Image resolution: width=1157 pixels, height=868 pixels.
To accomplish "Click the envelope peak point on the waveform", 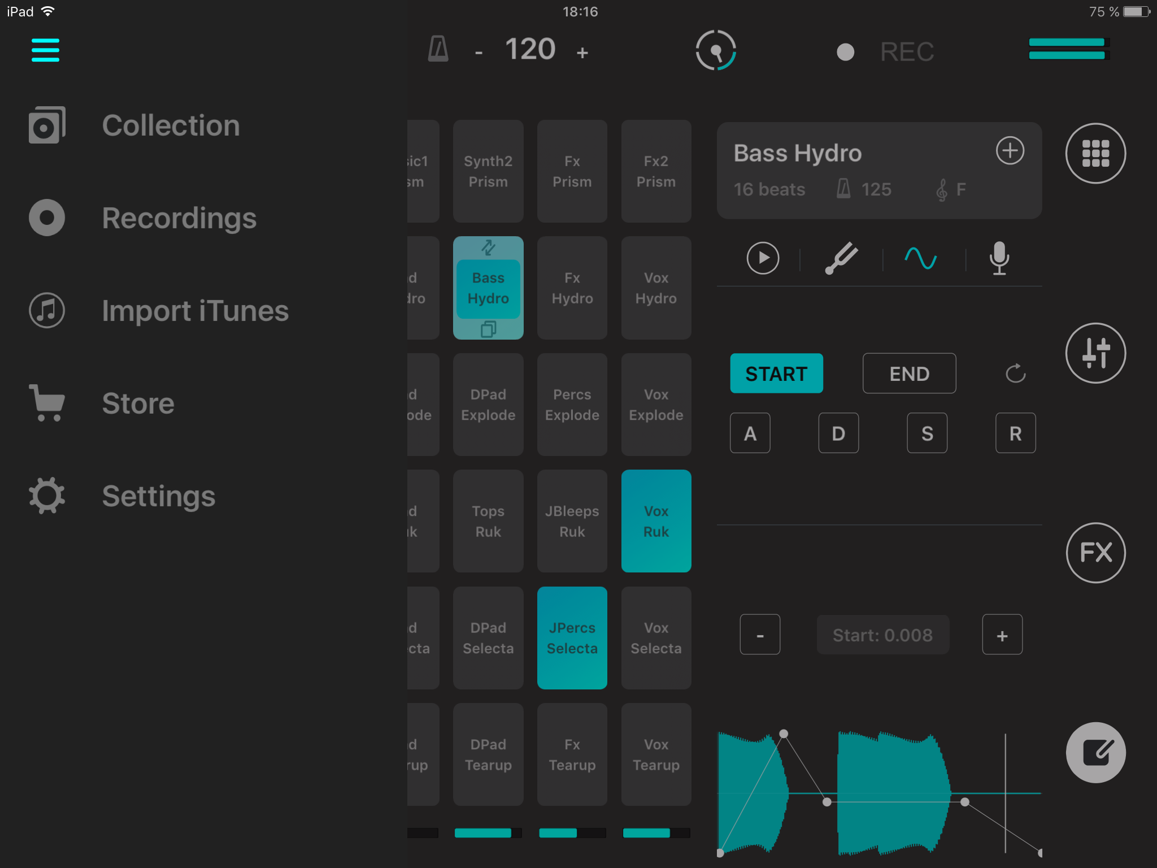I will 784,734.
